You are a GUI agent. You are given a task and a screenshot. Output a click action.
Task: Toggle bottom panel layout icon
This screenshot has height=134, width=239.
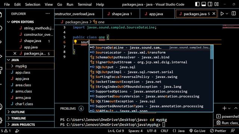204,4
